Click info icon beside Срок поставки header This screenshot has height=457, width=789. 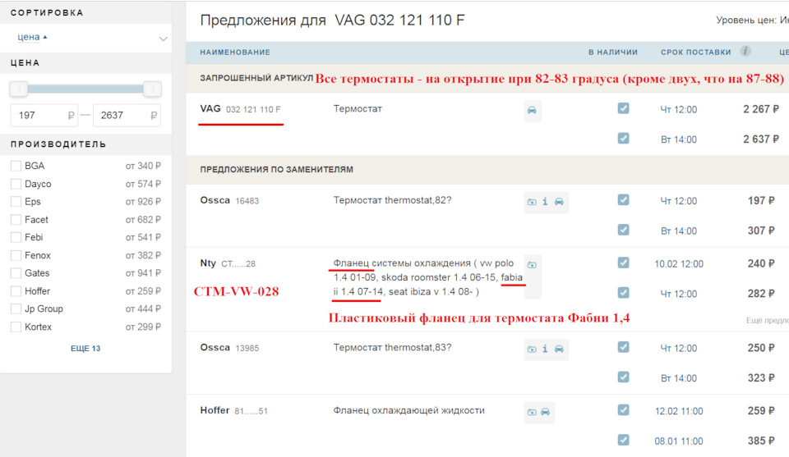pyautogui.click(x=745, y=51)
